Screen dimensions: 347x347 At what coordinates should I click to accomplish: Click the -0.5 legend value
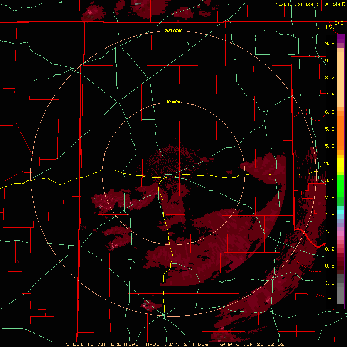point(328,266)
